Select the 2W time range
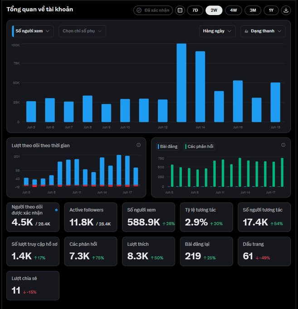 pos(214,10)
